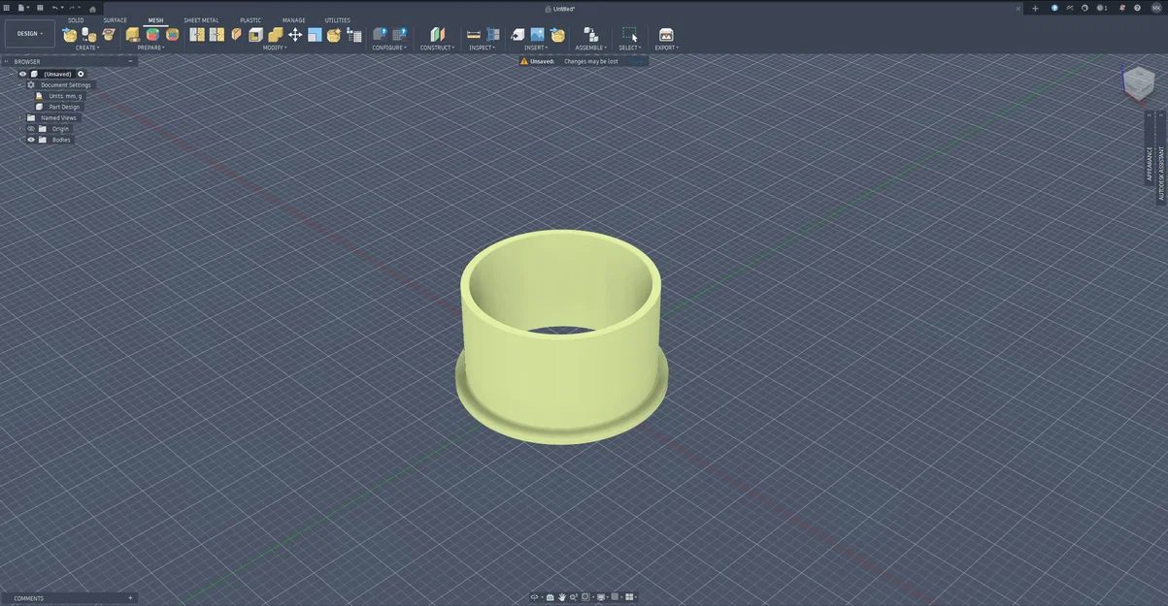Click the Combine icon in Modify
This screenshot has width=1168, height=606.
(x=276, y=35)
